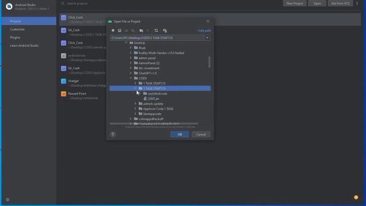The height and width of the screenshot is (206, 366).
Task: Open welcome screen settings gear
Action: tap(7, 200)
